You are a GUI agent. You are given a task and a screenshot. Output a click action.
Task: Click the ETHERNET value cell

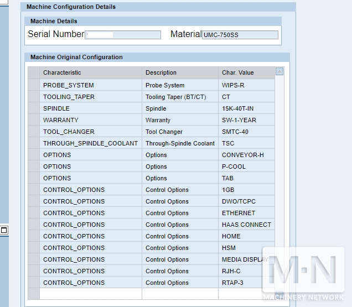(x=246, y=213)
